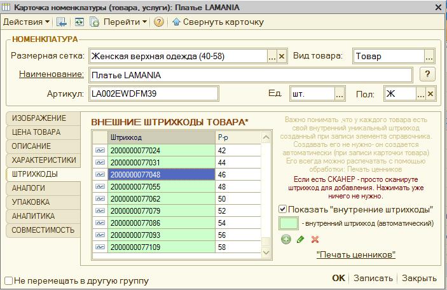Clear the Размерная сетка field
The image size is (447, 290).
click(x=282, y=56)
